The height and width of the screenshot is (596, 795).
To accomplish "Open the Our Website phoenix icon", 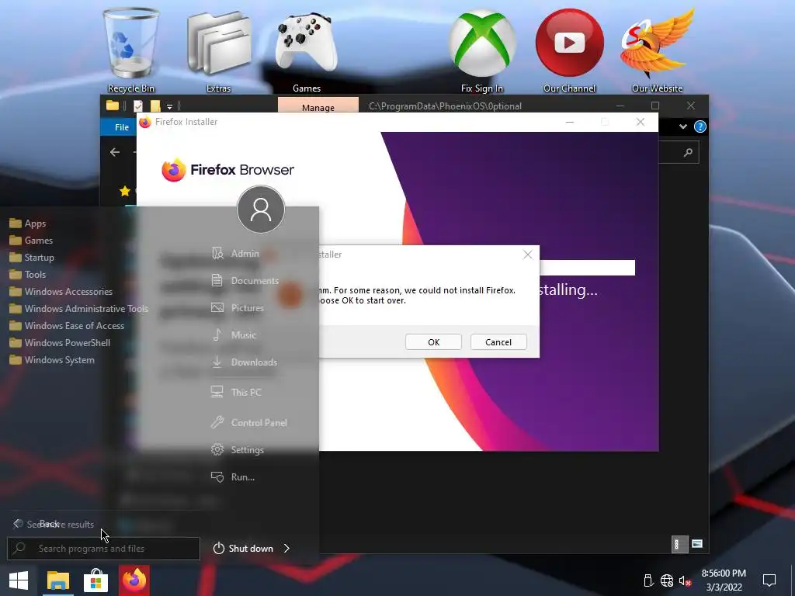I will click(x=657, y=50).
